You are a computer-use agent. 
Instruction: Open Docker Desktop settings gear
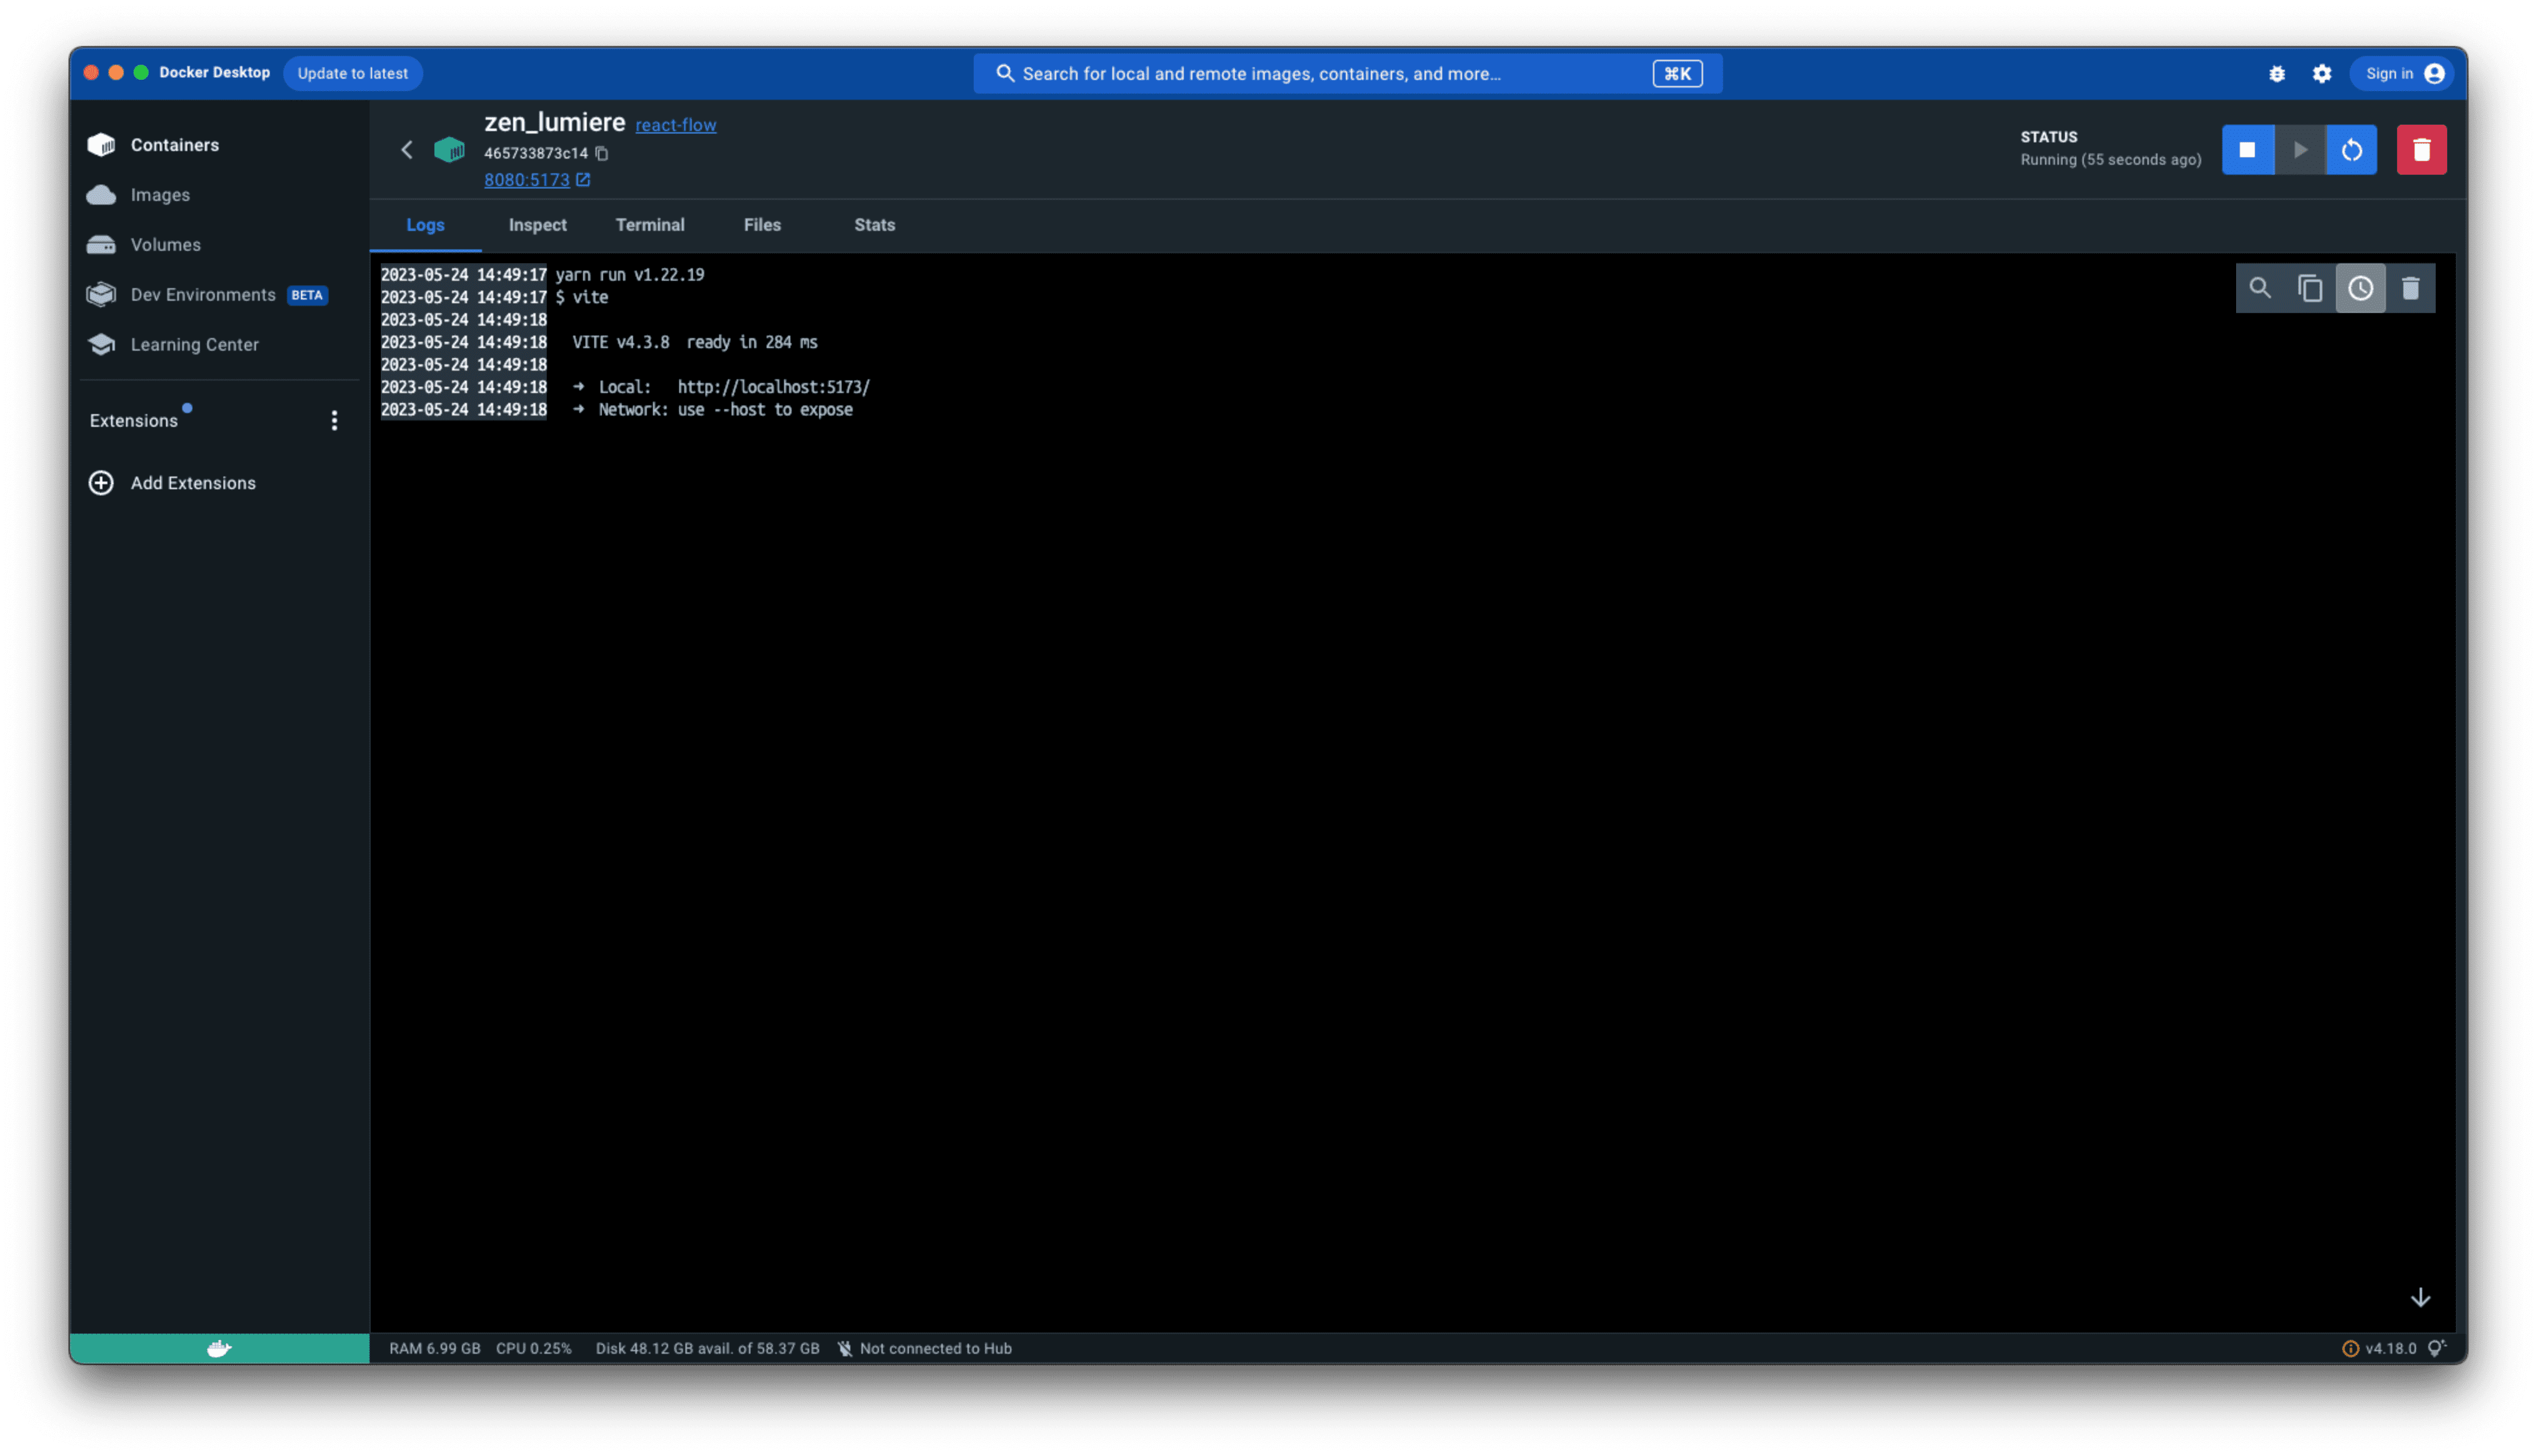[x=2322, y=73]
